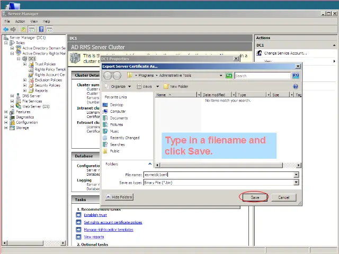Select Reports node in tree
Image resolution: width=339 pixels, height=254 pixels.
pos(41,90)
